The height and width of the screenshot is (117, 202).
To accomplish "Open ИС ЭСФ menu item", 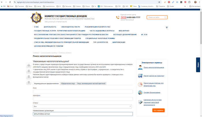I will [144, 35].
